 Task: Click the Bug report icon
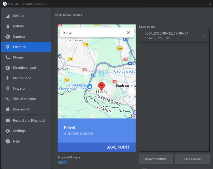click(x=8, y=109)
